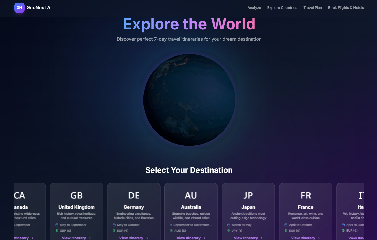Click the calendar icon beside April to June
Screen dimensions: 377x240
tap(343, 225)
